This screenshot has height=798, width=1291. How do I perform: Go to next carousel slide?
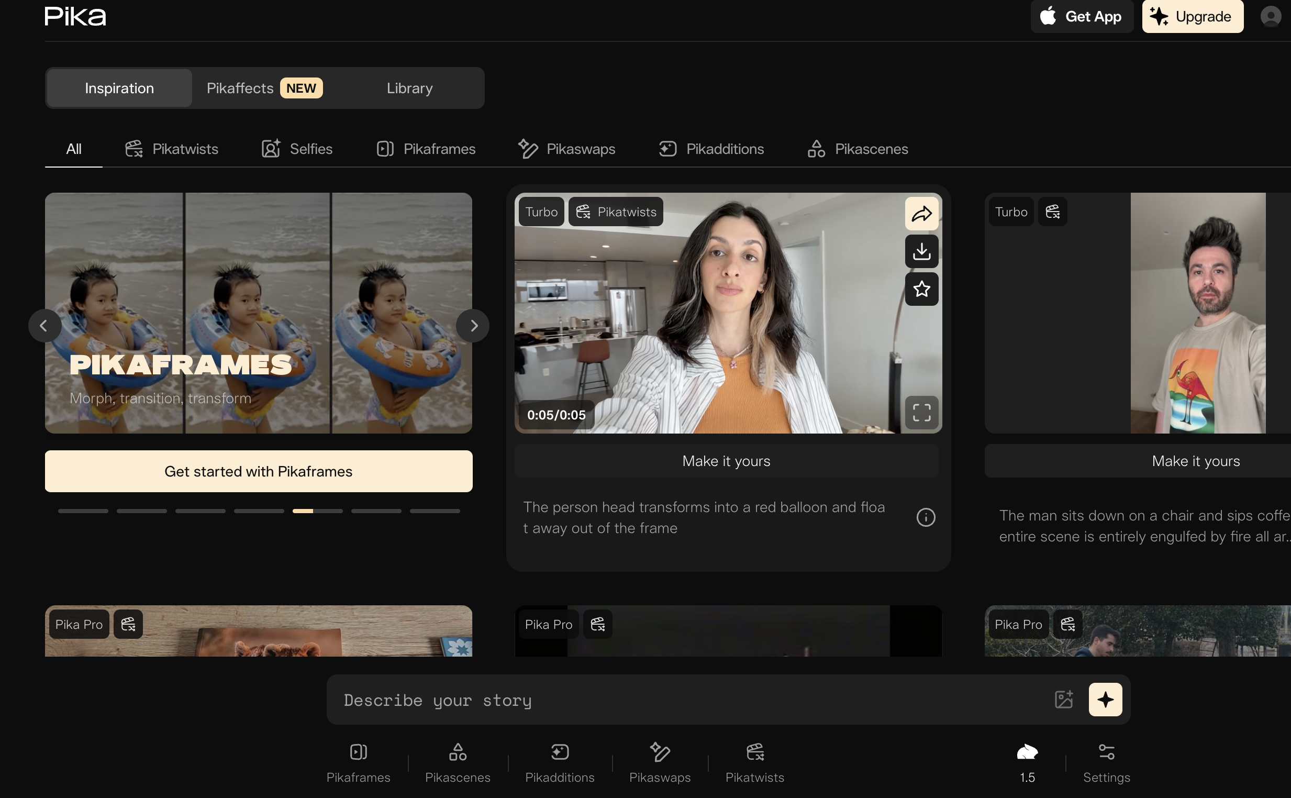[x=473, y=326]
